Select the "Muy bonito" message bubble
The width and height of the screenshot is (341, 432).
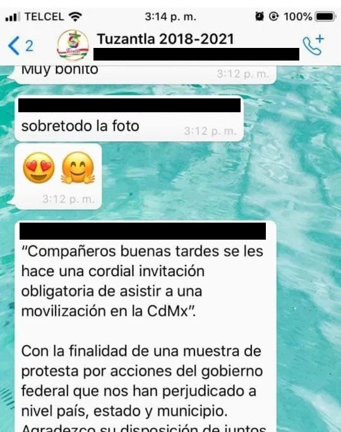click(145, 74)
